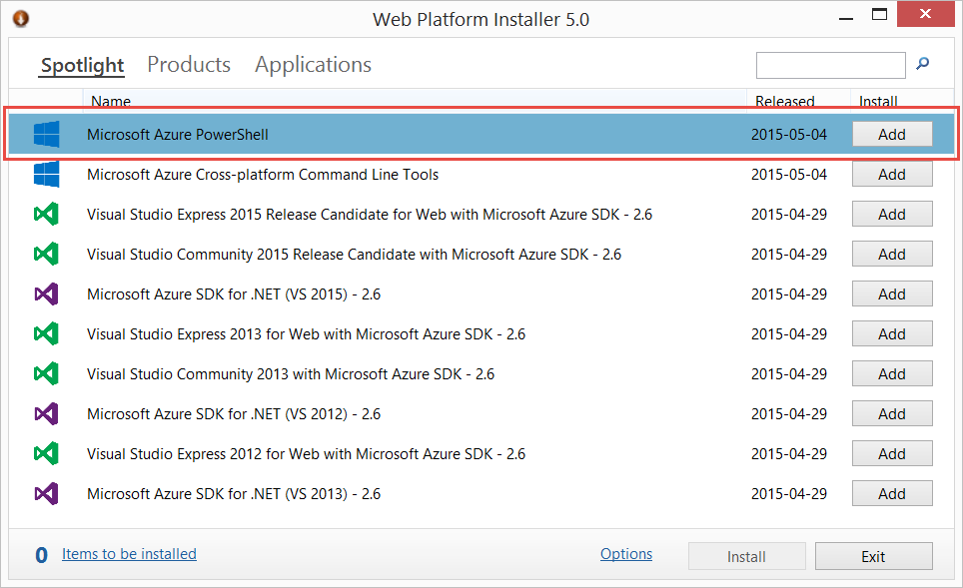Sort by the Name column header

[x=415, y=100]
